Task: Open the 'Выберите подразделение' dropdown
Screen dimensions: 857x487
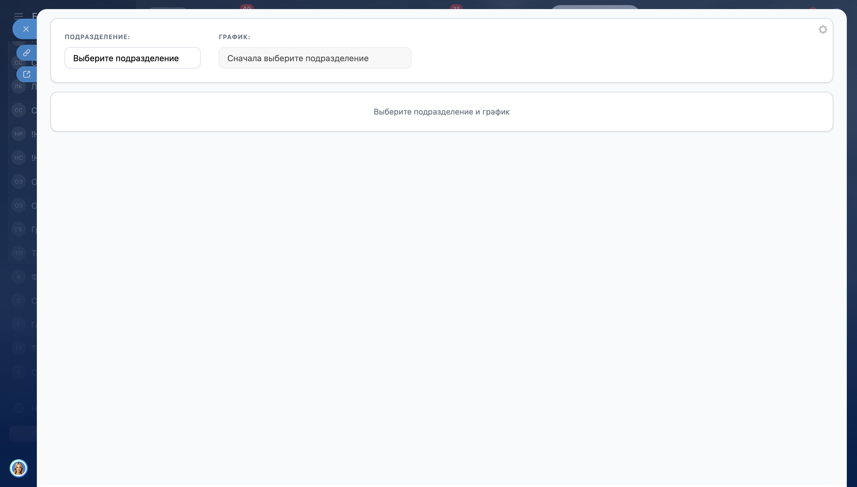Action: click(132, 58)
